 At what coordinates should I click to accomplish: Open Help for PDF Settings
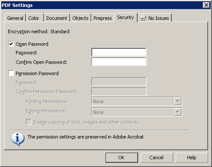pyautogui.click(x=192, y=158)
